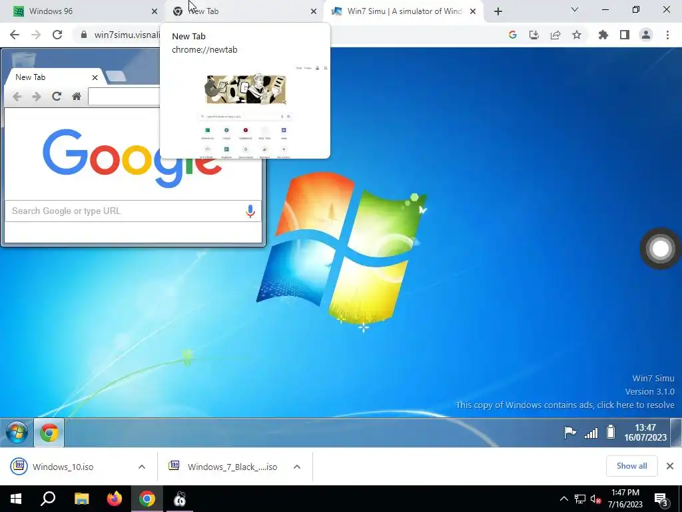Toggle the Chrome side panel
The image size is (682, 512).
[625, 35]
